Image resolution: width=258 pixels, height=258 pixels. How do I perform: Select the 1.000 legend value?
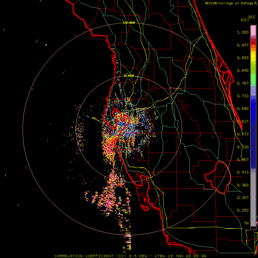(x=243, y=32)
